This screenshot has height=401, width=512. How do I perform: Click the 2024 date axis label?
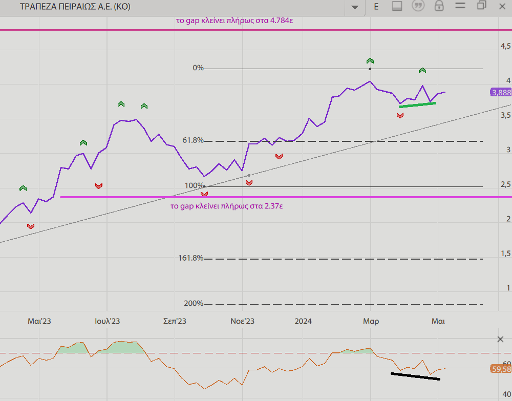[303, 321]
